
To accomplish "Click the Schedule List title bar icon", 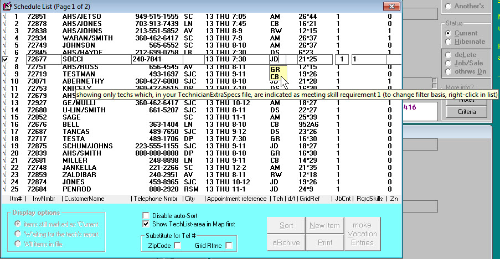I will (6, 6).
